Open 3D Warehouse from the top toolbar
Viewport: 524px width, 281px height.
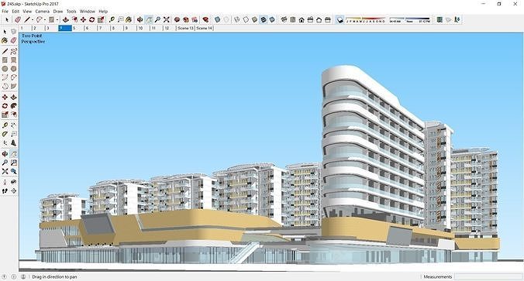coord(177,20)
